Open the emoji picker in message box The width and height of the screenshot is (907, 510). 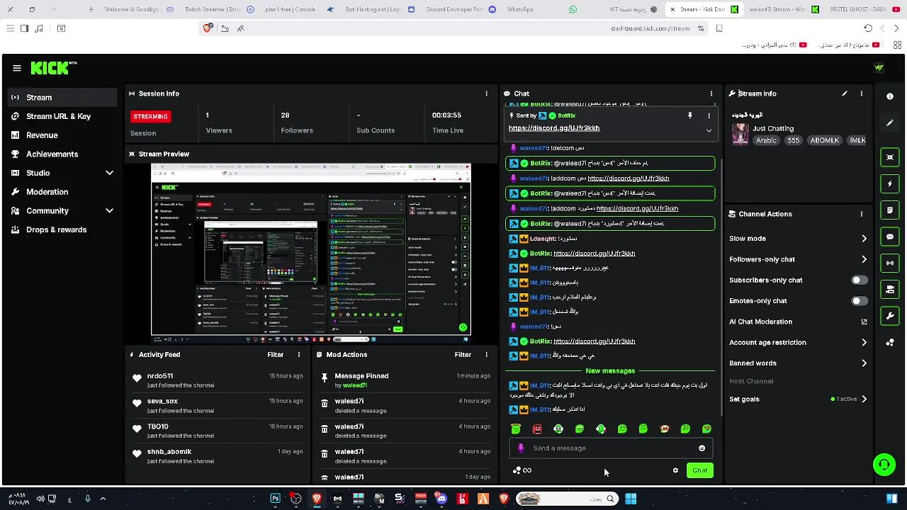coord(702,448)
